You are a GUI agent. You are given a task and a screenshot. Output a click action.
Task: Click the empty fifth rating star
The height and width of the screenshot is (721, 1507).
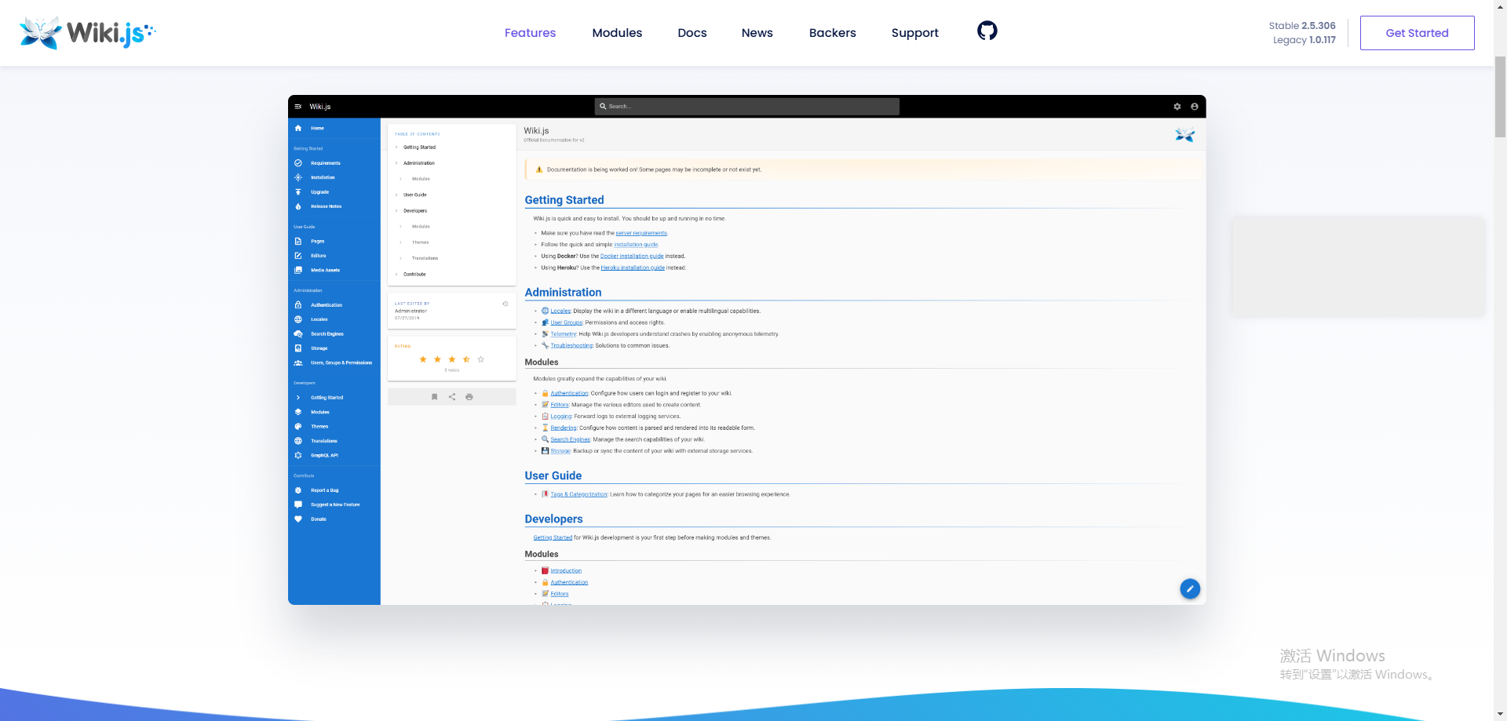[x=481, y=359]
